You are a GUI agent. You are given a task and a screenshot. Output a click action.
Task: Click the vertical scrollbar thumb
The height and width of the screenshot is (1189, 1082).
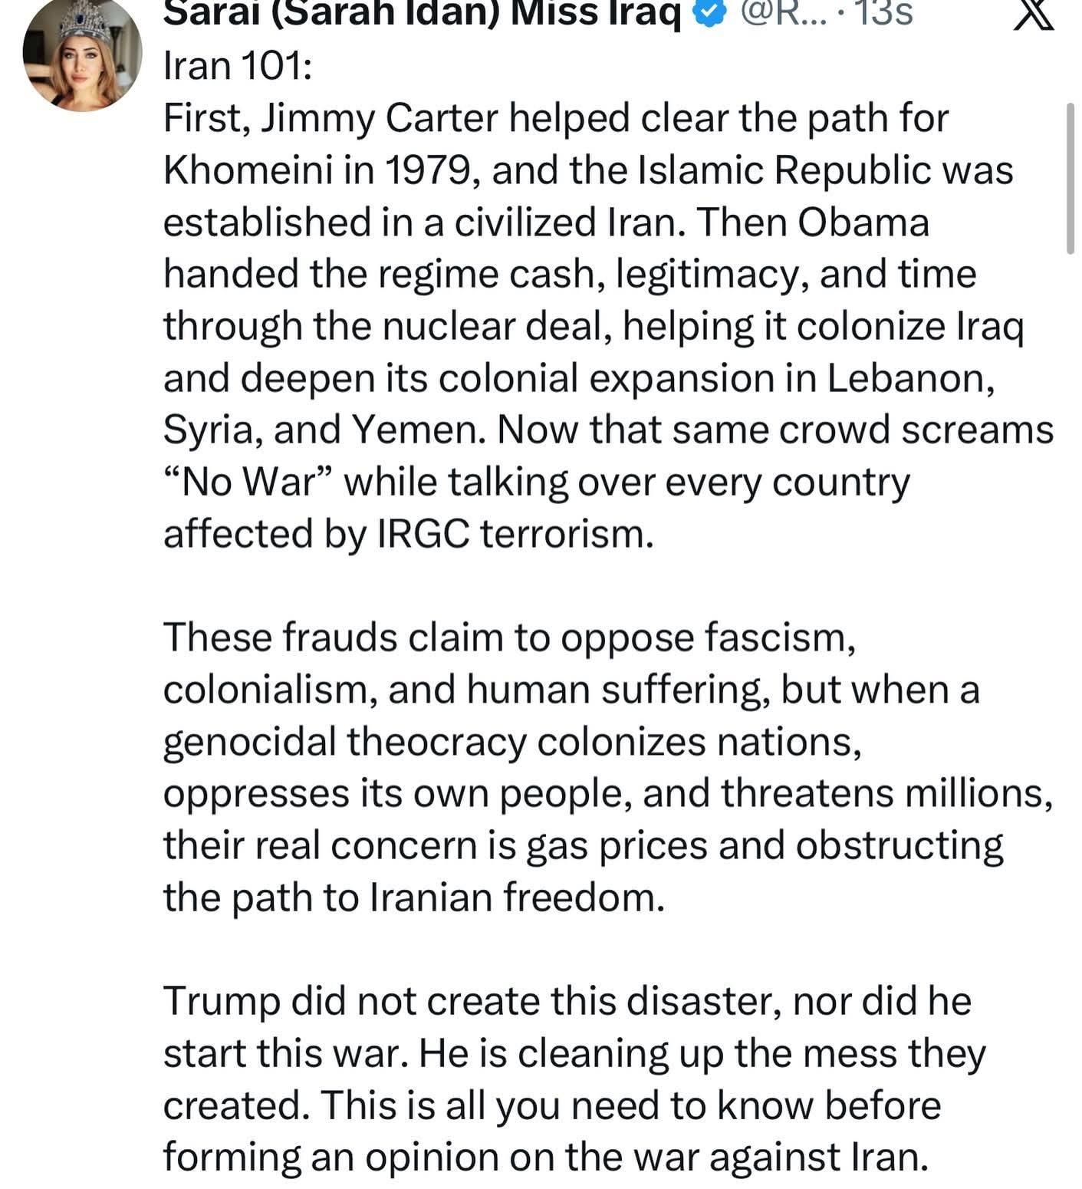[1070, 178]
